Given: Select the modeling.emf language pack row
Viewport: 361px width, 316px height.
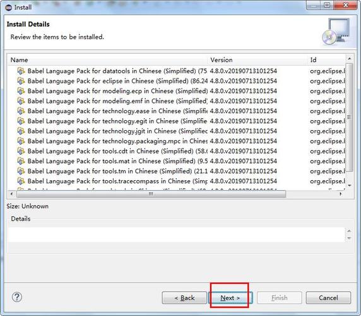Looking at the screenshot, I should (176, 101).
